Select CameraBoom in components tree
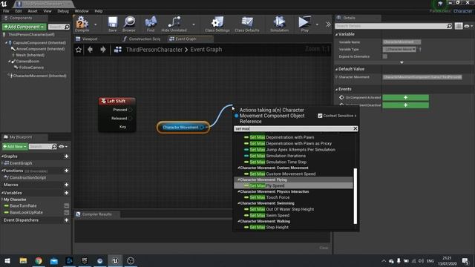 pos(27,62)
